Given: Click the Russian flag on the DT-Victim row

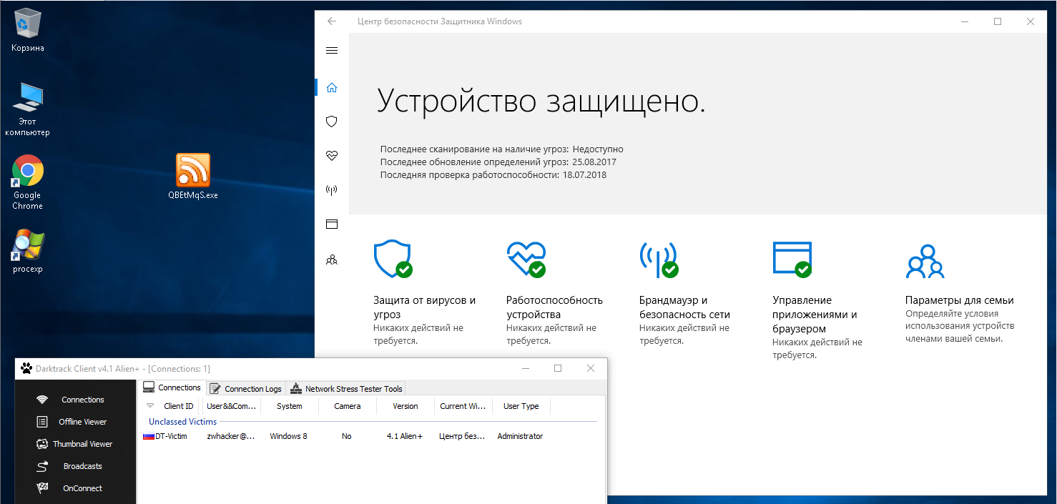Looking at the screenshot, I should click(149, 436).
